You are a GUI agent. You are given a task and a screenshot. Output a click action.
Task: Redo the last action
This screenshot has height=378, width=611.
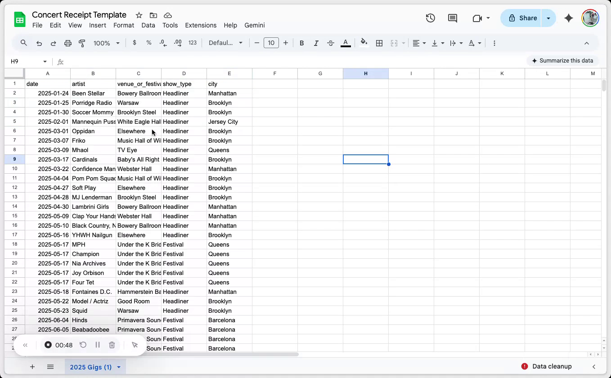[x=53, y=43]
